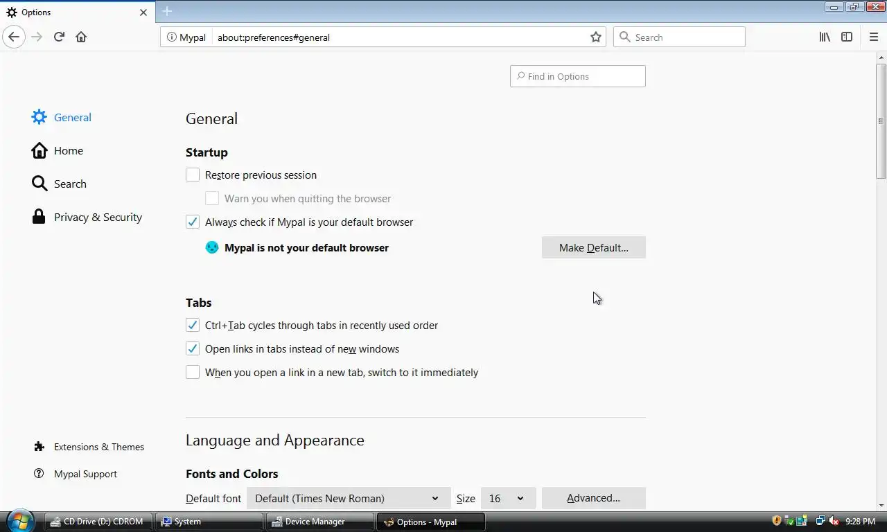Focus the Find in Options field

coord(577,76)
